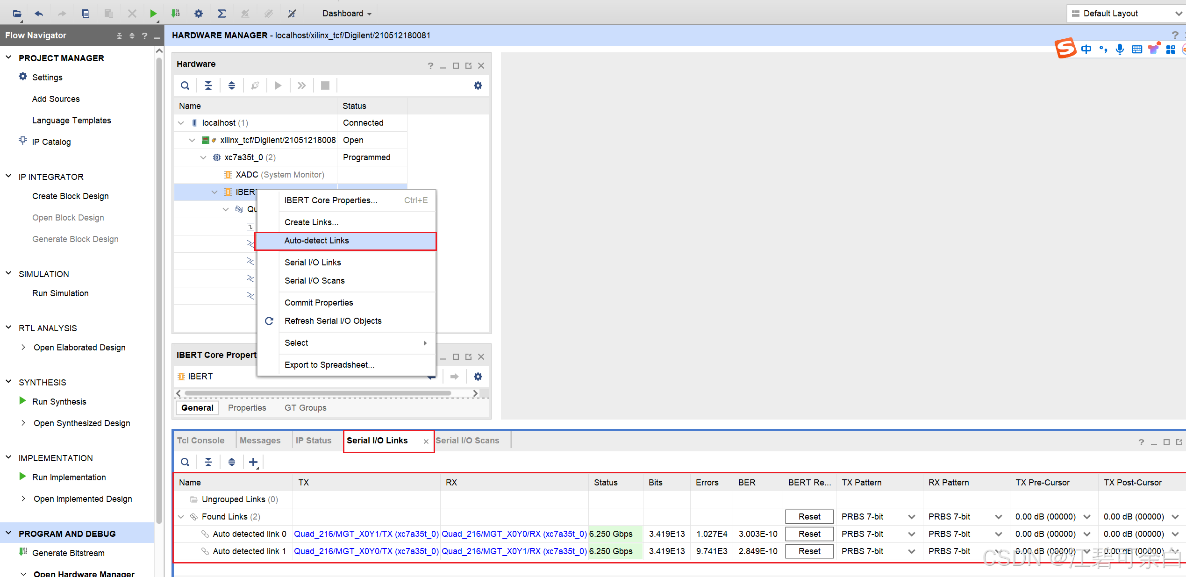This screenshot has height=577, width=1186.
Task: Select Auto-detect Links in context menu
Action: pos(316,241)
